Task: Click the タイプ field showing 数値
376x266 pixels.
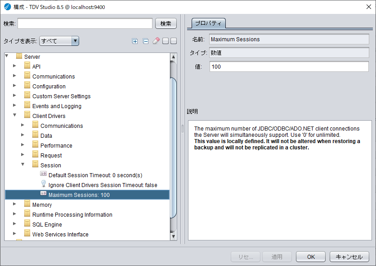Action: [289, 52]
